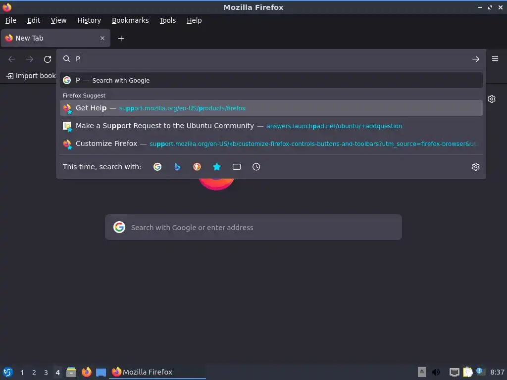Click the update notifier tray icon
507x380 pixels.
click(480, 372)
